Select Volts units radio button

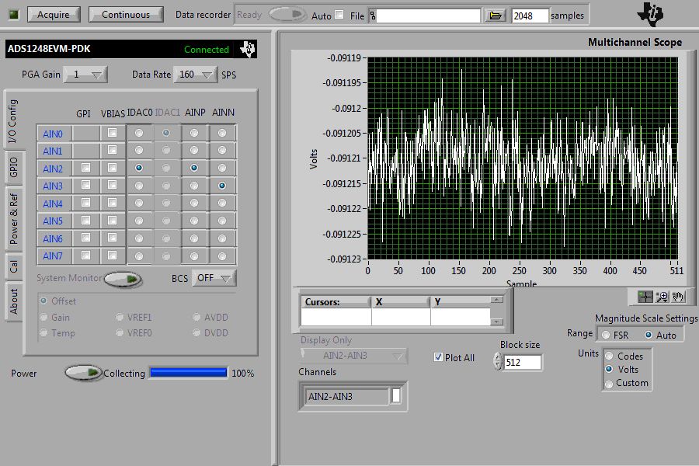coord(609,369)
